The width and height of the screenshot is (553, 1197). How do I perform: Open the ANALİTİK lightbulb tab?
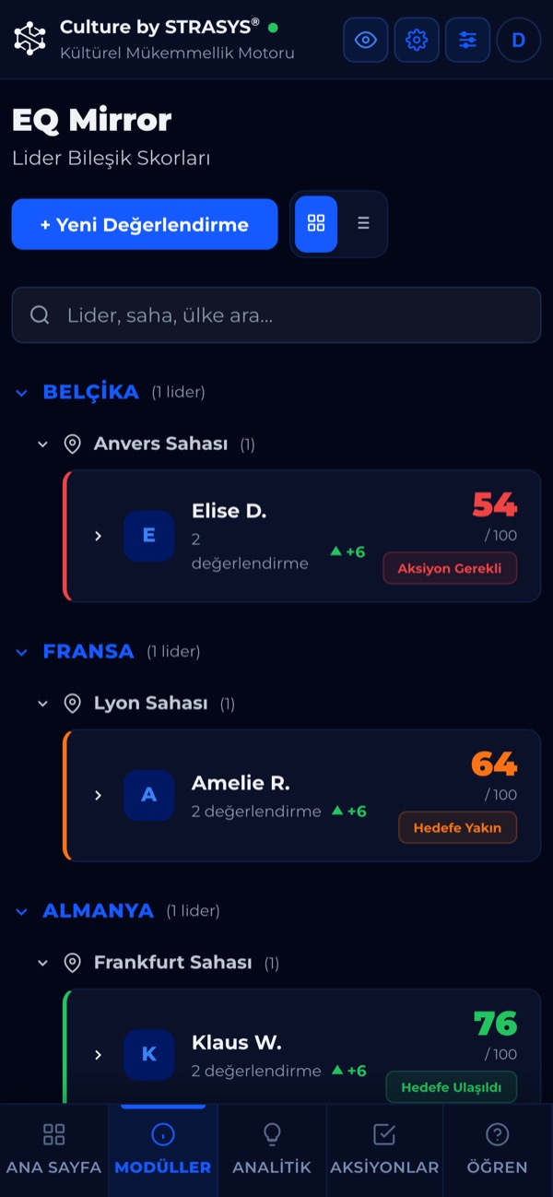coord(272,1149)
